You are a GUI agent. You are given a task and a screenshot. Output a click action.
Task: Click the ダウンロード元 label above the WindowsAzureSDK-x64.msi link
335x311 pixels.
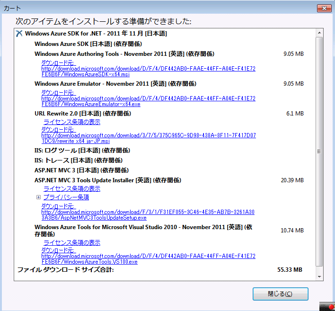59,63
